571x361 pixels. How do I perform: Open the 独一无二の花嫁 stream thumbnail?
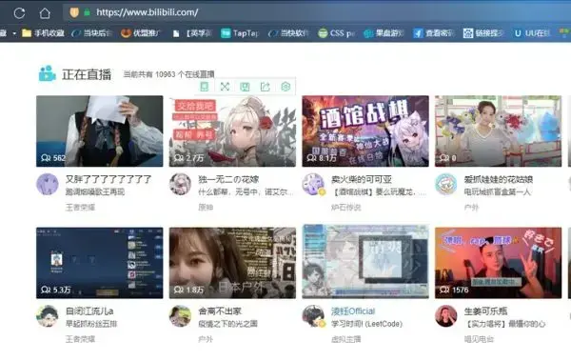coord(232,131)
